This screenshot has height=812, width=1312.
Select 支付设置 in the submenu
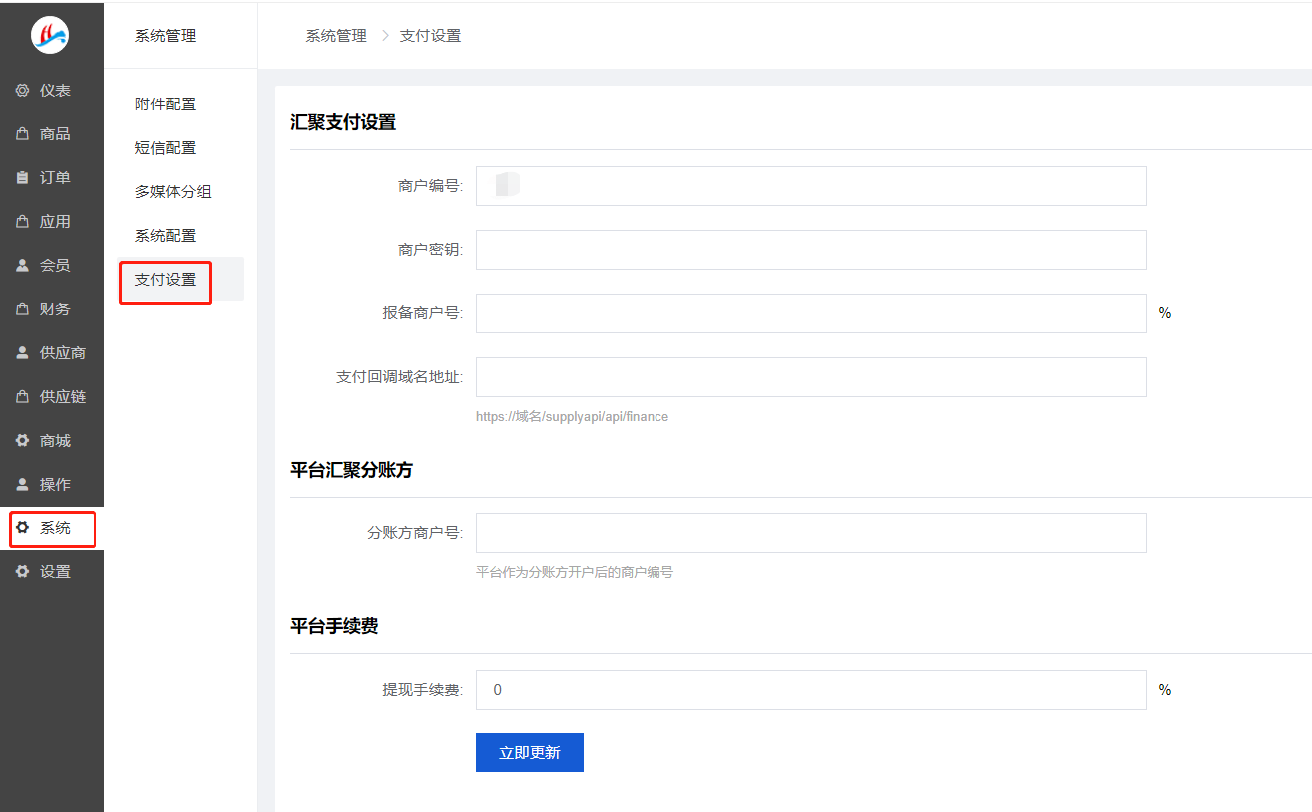point(165,280)
